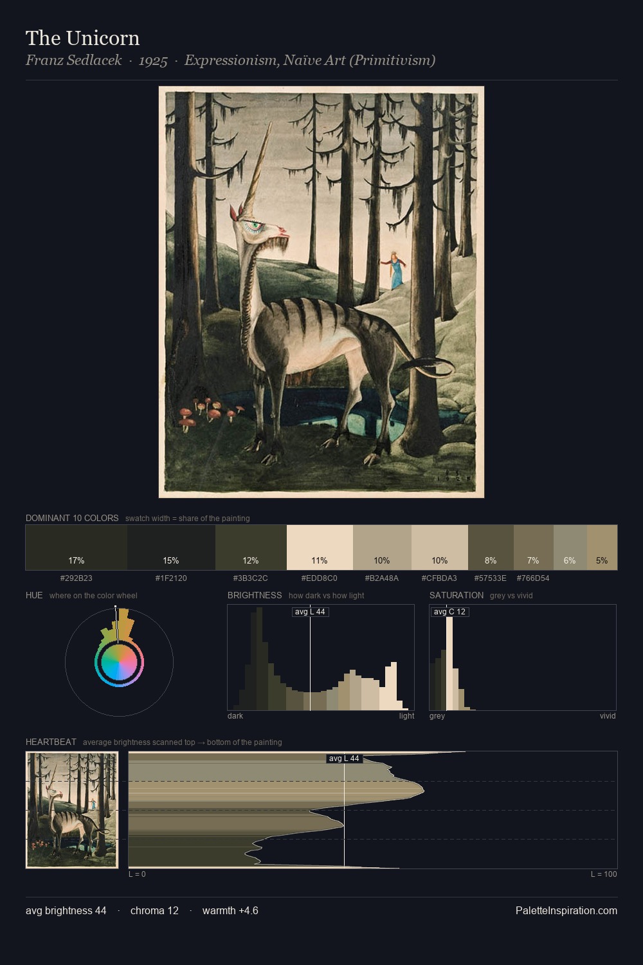Click the avg L 44 heartbeat label

tap(344, 758)
